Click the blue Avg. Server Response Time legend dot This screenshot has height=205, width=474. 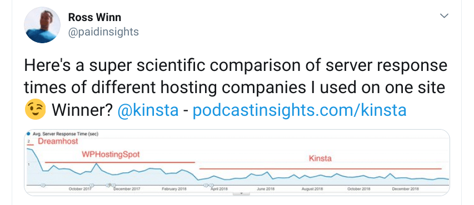(x=28, y=134)
